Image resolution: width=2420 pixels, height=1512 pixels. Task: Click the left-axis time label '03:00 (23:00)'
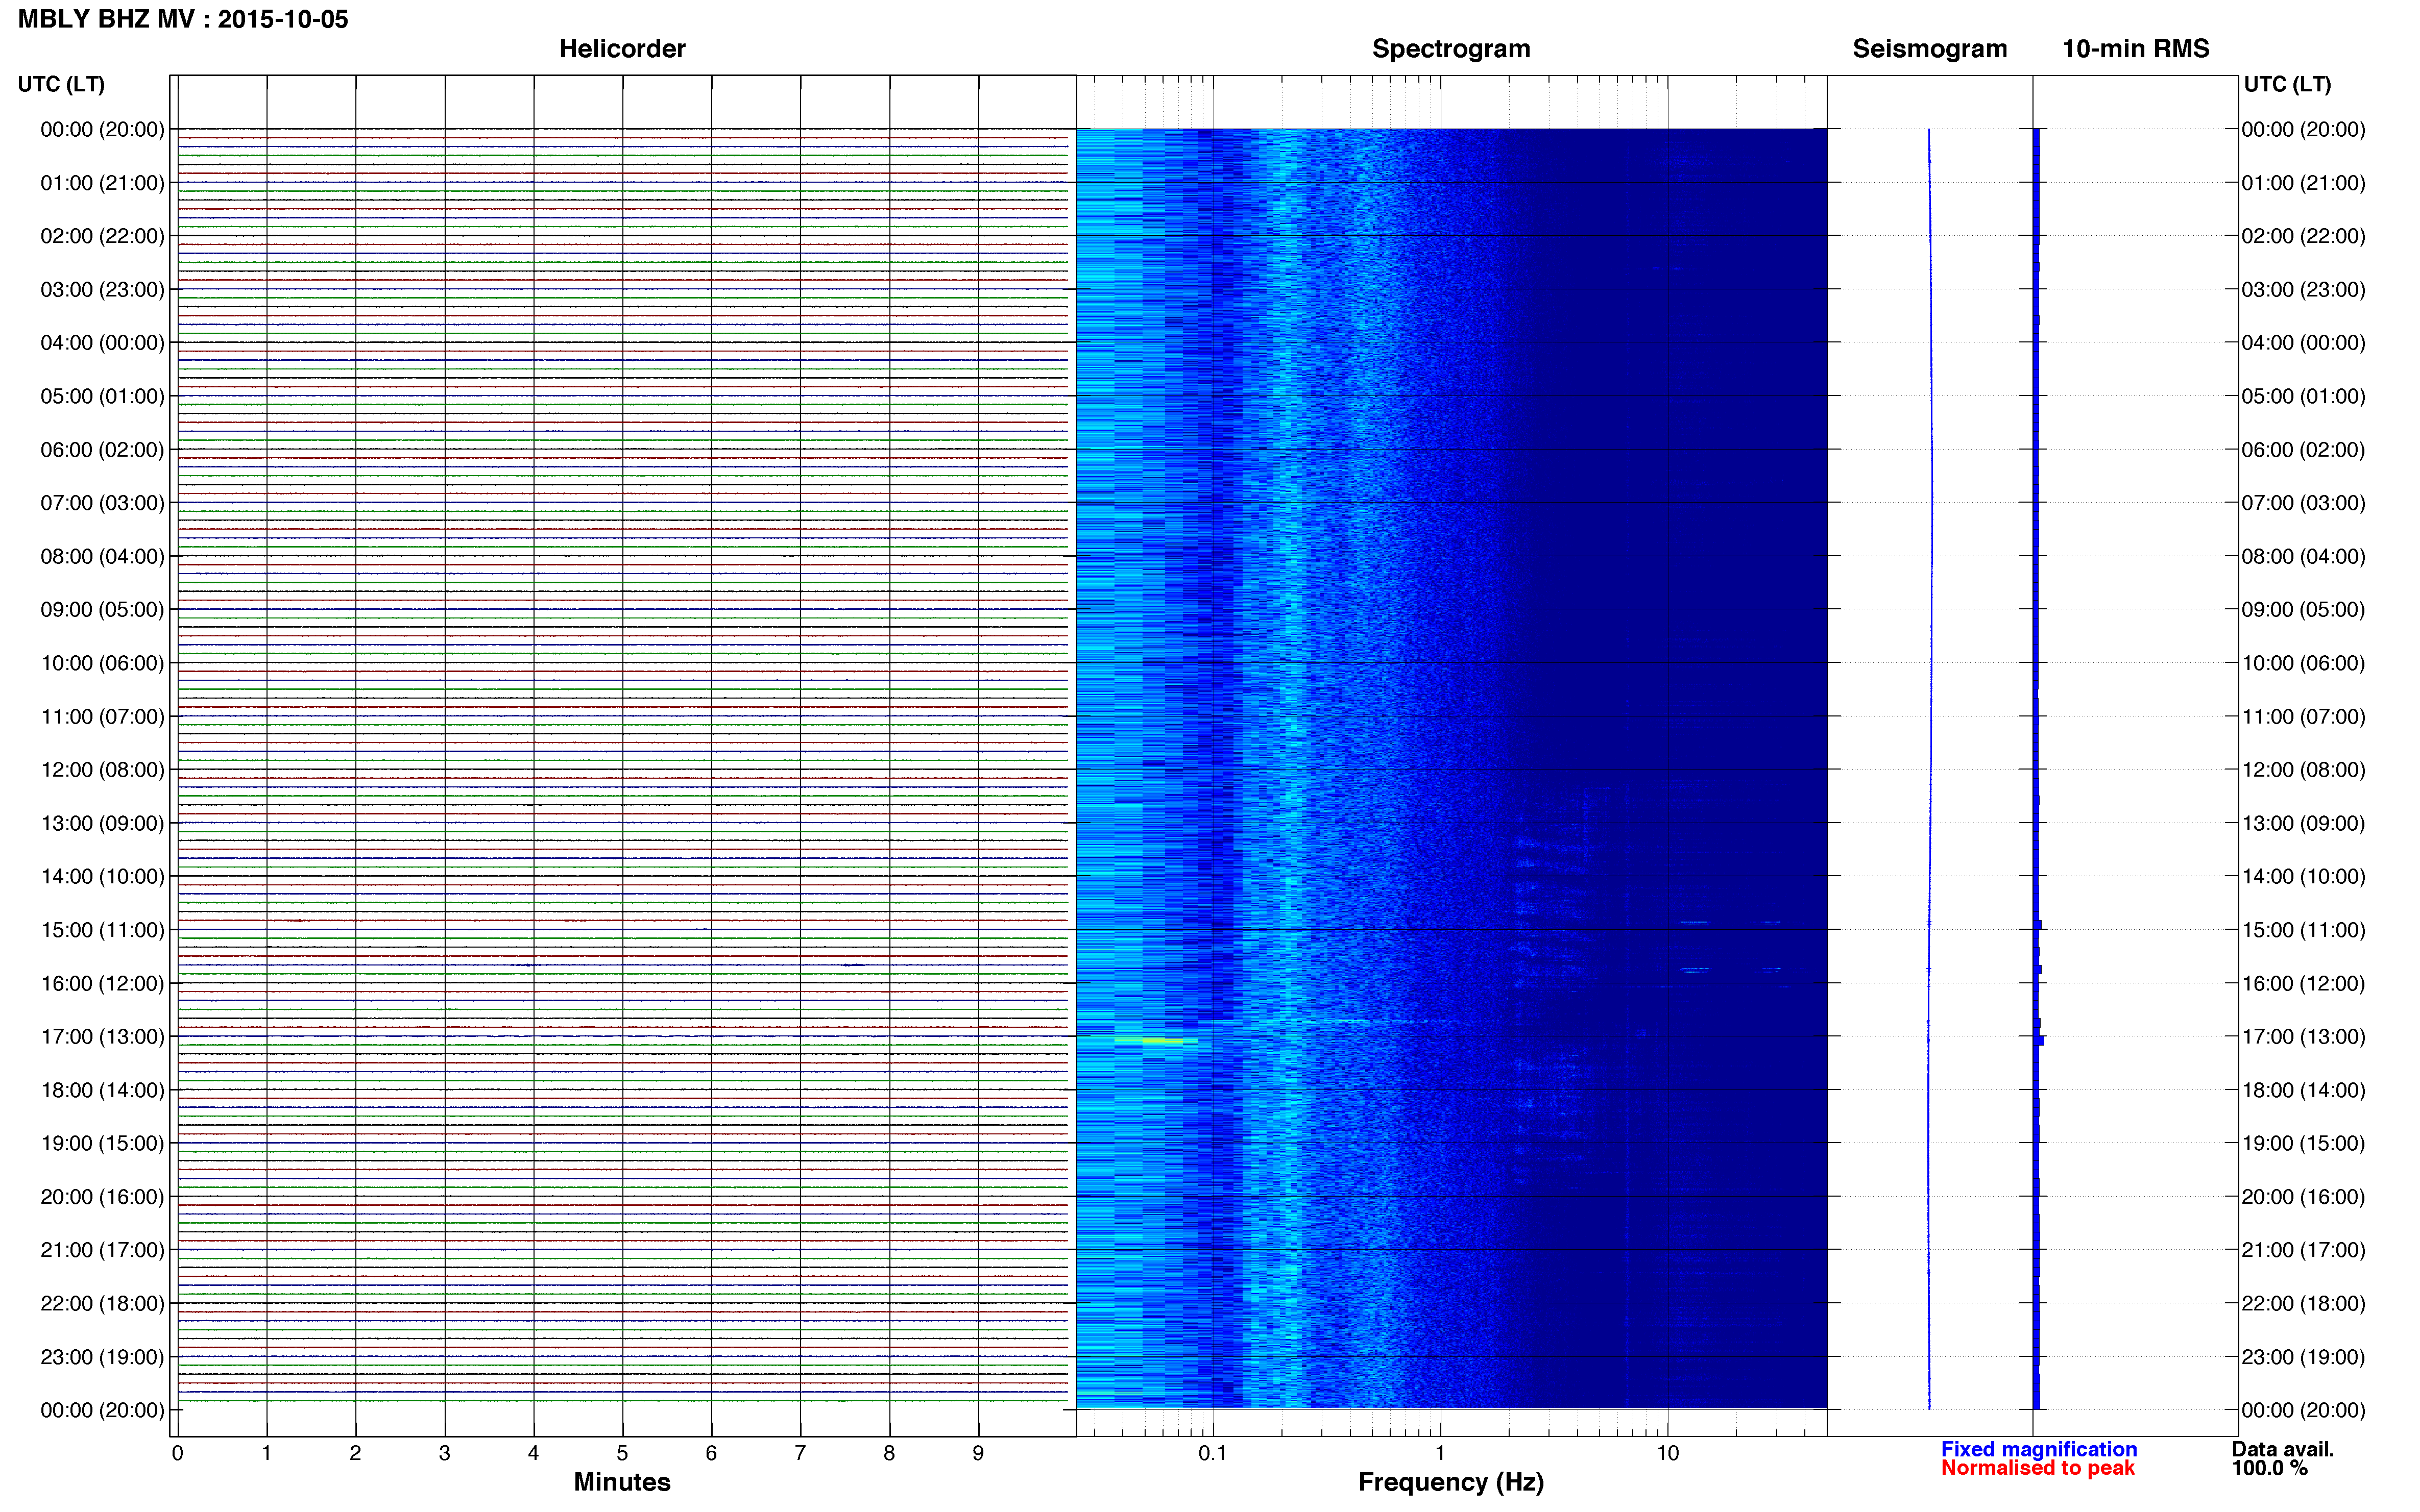tap(102, 290)
